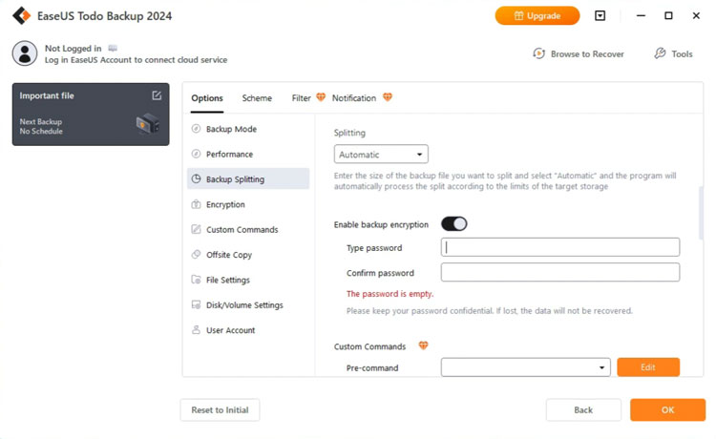Click the Performance sidebar icon
This screenshot has width=716, height=439.
(x=196, y=154)
